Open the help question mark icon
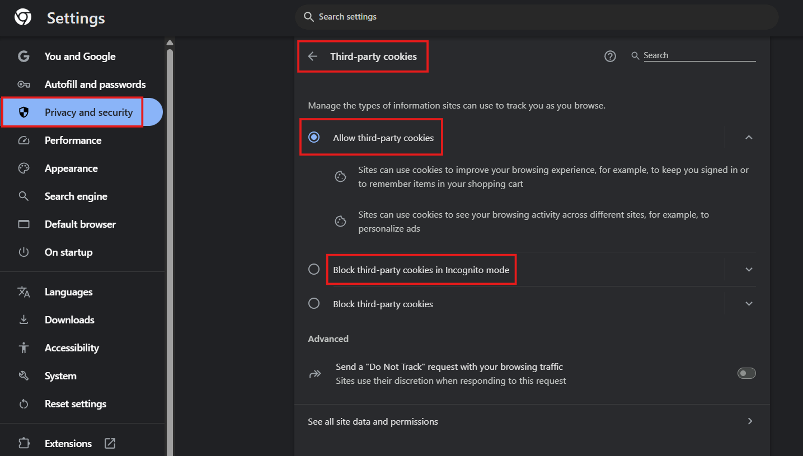 pos(610,56)
